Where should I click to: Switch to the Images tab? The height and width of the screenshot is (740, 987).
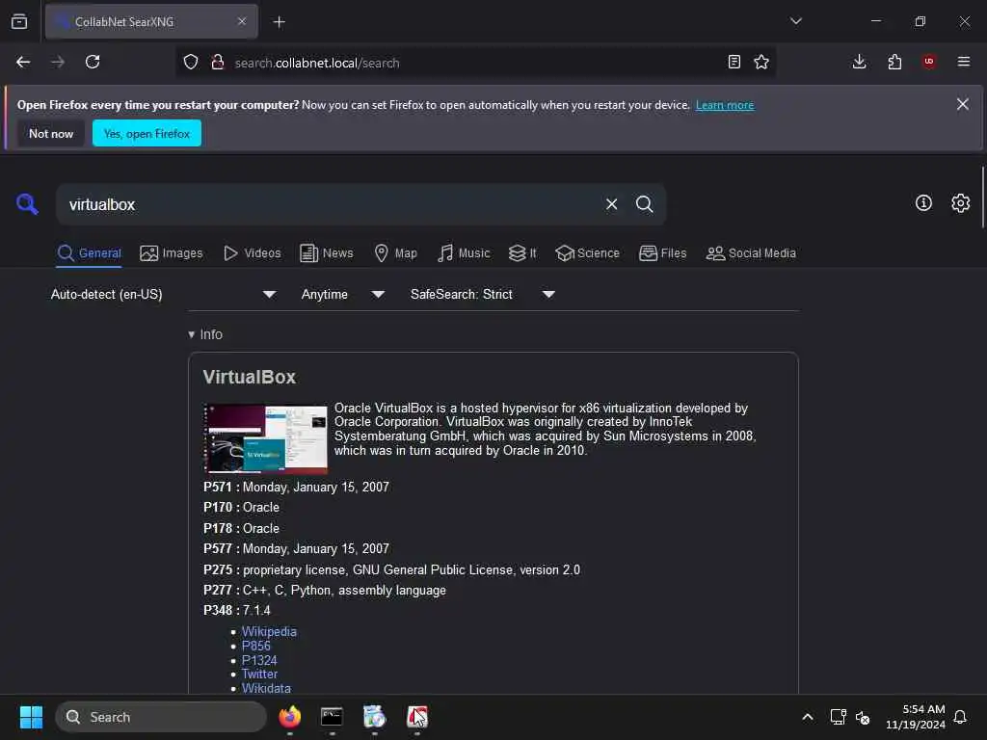coord(172,253)
